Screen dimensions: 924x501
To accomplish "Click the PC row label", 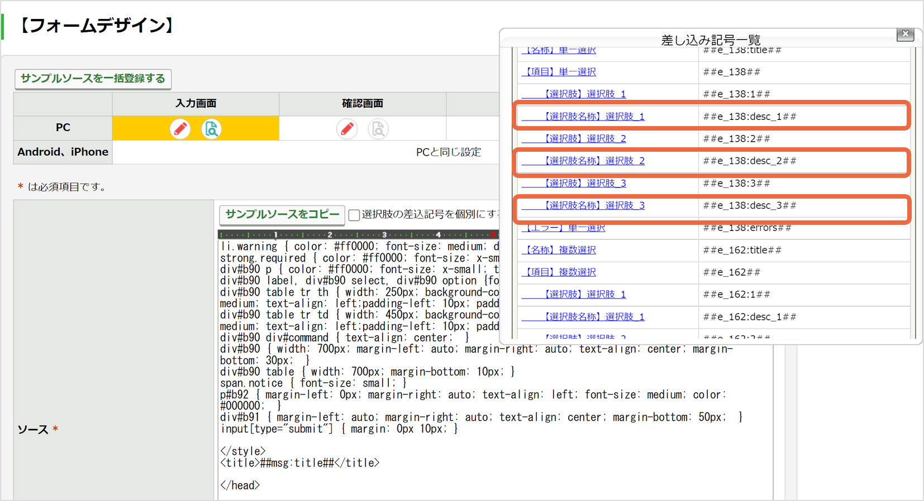I will (x=63, y=128).
